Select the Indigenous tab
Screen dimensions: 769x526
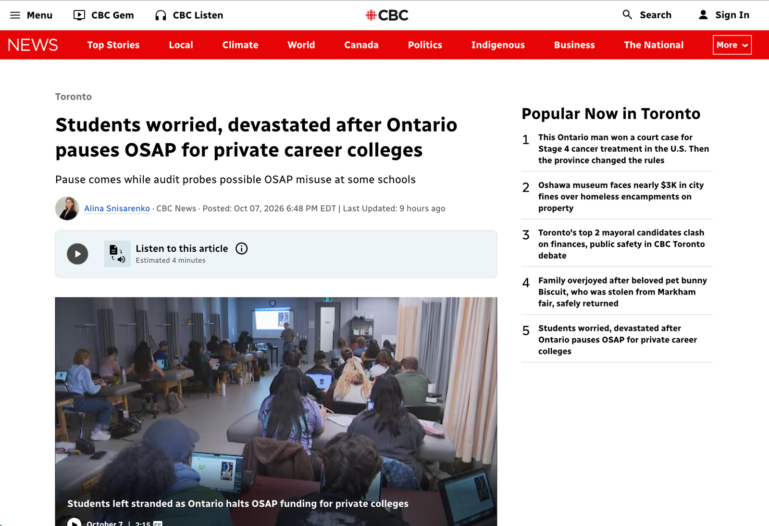click(498, 45)
